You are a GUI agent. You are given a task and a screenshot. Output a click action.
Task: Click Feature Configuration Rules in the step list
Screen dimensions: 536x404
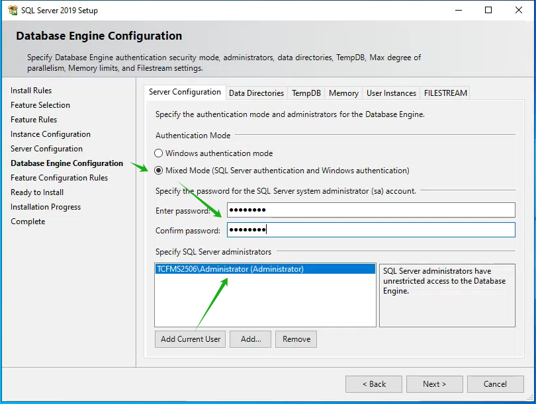[59, 178]
